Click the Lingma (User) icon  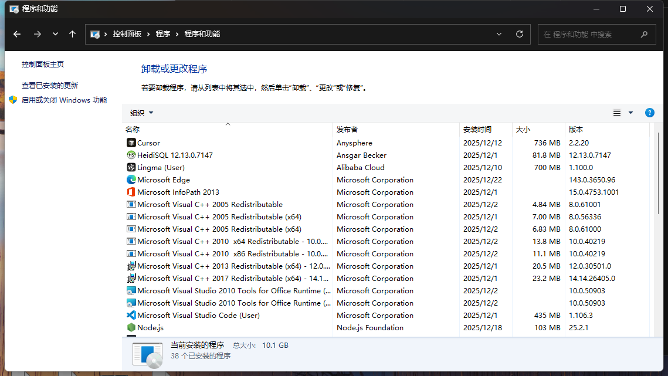tap(131, 167)
